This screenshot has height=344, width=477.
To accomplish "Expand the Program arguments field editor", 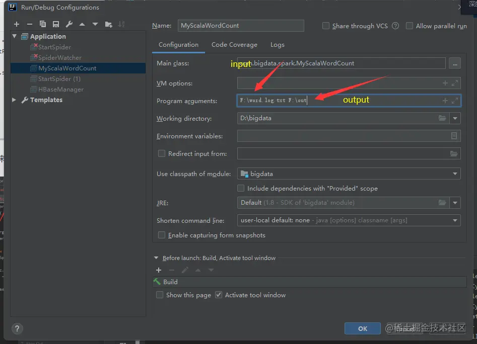I will click(x=455, y=101).
